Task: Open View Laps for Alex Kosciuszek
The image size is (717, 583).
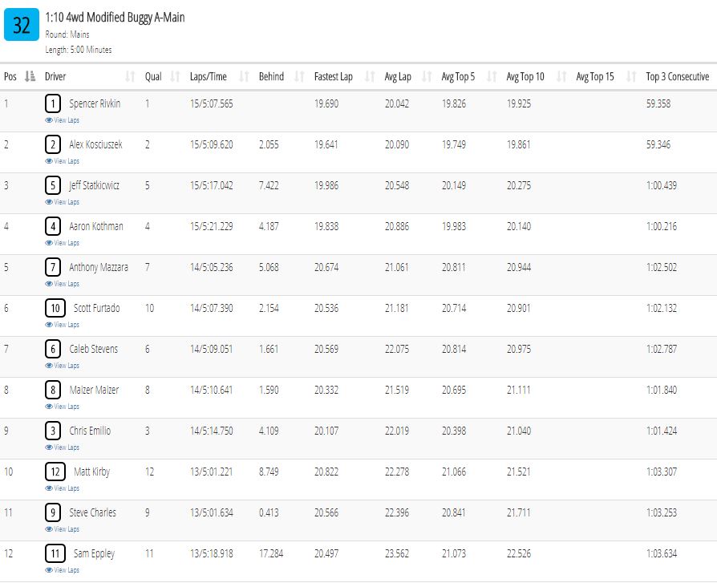Action: pyautogui.click(x=63, y=161)
